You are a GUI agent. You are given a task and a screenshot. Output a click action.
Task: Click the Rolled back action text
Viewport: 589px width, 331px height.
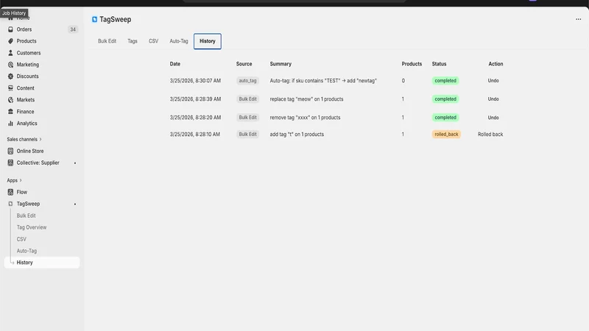click(490, 135)
